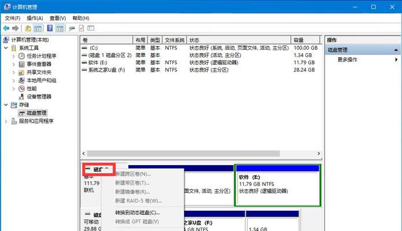Click the 事件查看器 icon in tree
Screen dimensions: 402x231
click(x=21, y=64)
